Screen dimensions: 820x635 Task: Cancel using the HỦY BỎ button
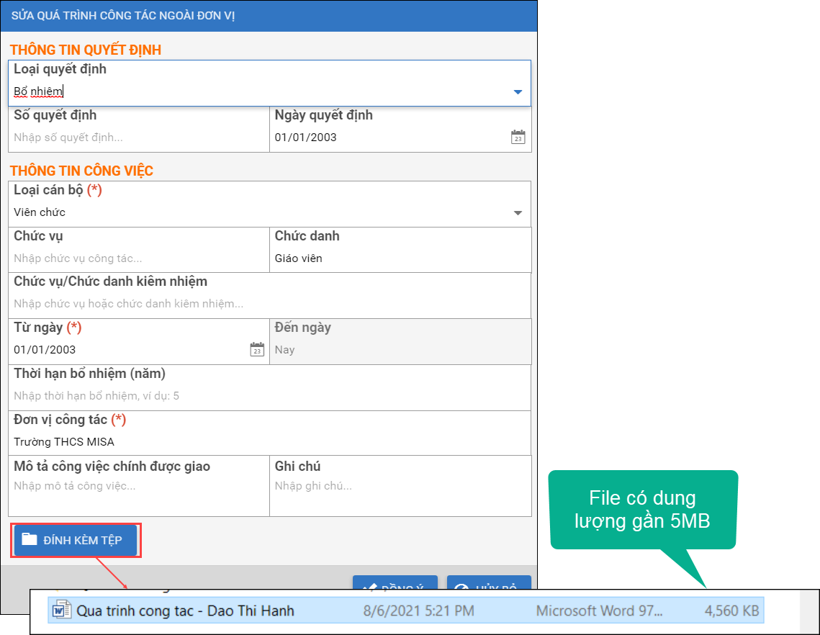(489, 585)
